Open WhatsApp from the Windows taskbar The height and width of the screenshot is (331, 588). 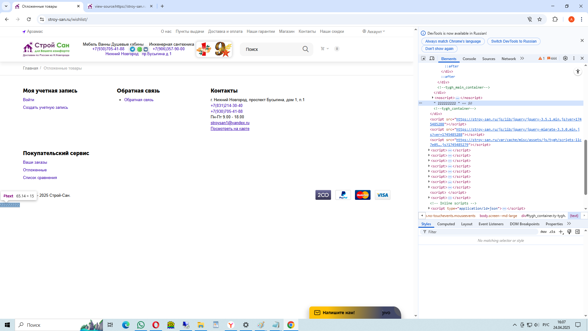pos(141,325)
